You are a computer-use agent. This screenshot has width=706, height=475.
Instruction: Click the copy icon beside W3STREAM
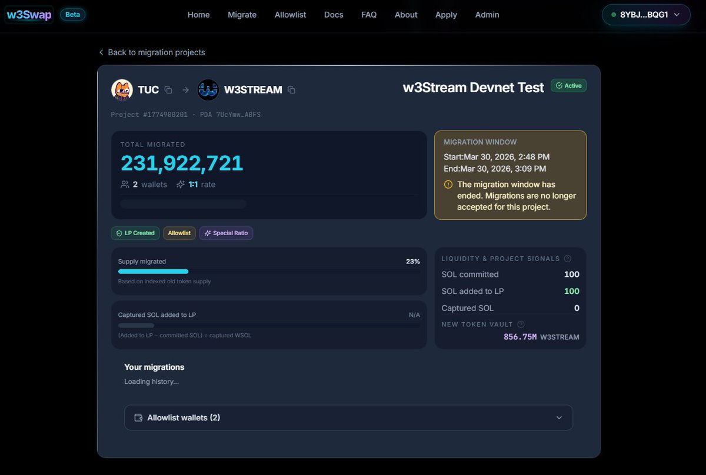291,89
